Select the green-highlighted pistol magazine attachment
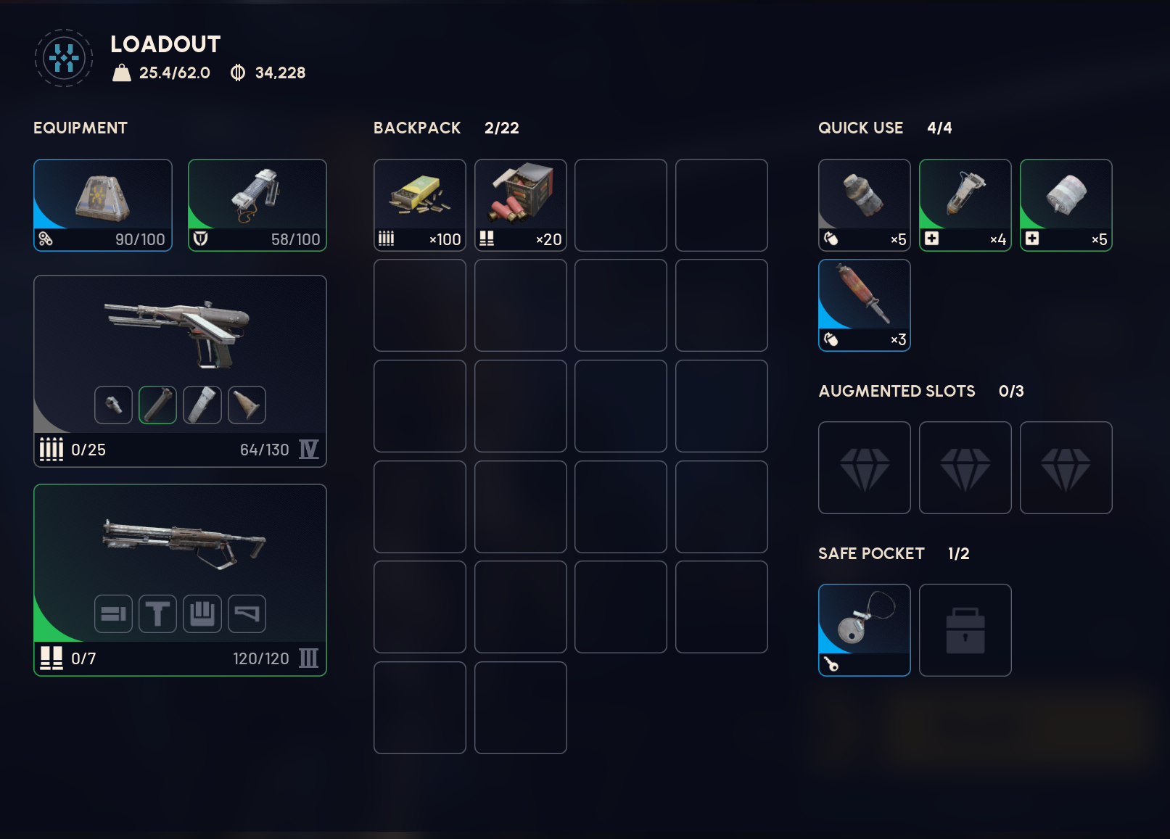The height and width of the screenshot is (839, 1170). click(157, 405)
